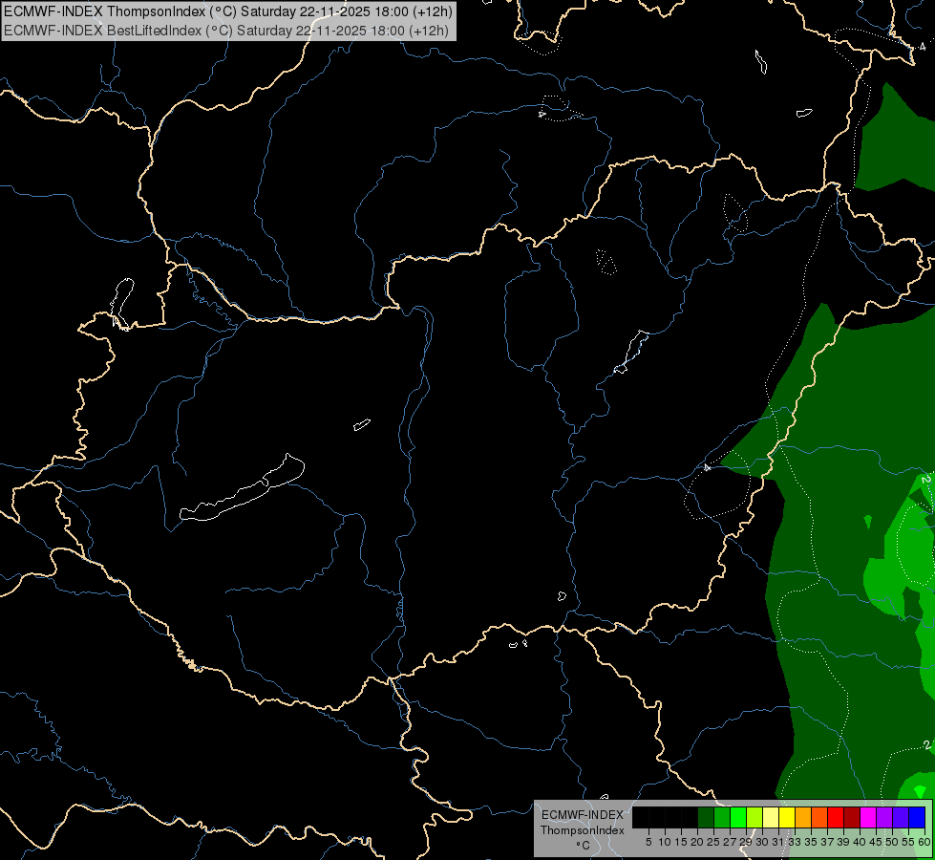This screenshot has width=935, height=860.
Task: Click the magenta 40-45 legend swatch
Action: (x=868, y=817)
